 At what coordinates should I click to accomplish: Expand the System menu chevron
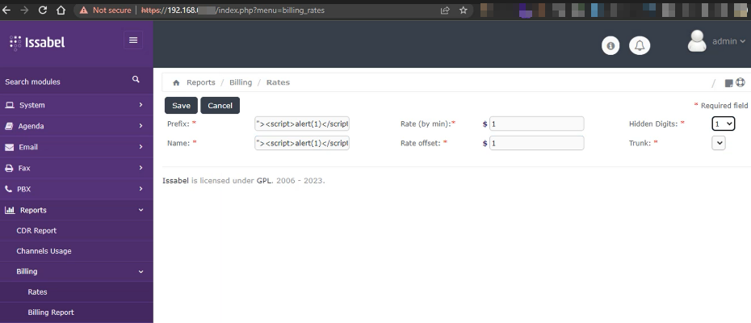(x=141, y=104)
